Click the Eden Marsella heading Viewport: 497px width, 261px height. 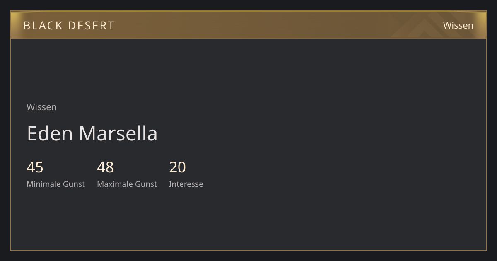point(92,133)
